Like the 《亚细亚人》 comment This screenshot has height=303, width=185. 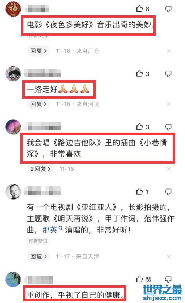coord(142,192)
